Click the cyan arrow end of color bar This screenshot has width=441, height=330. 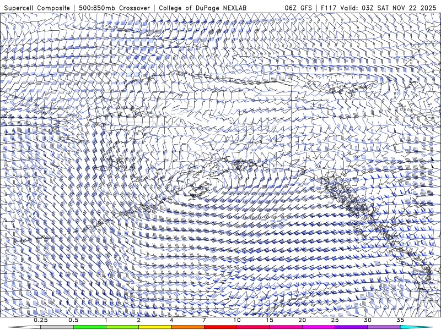(417, 327)
